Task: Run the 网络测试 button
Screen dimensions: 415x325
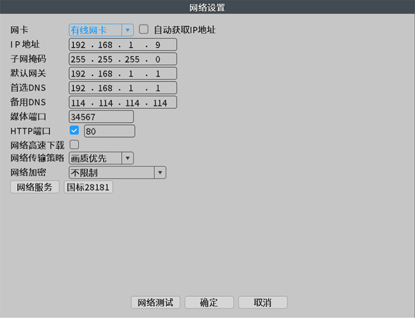Action: click(x=155, y=302)
